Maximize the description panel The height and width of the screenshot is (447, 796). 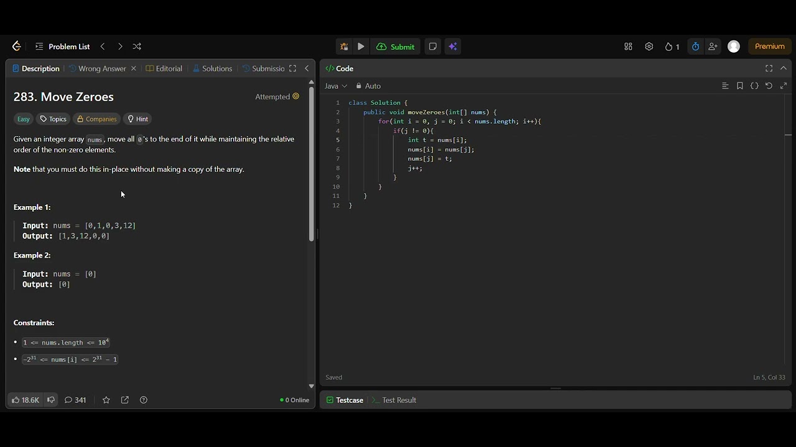click(293, 68)
